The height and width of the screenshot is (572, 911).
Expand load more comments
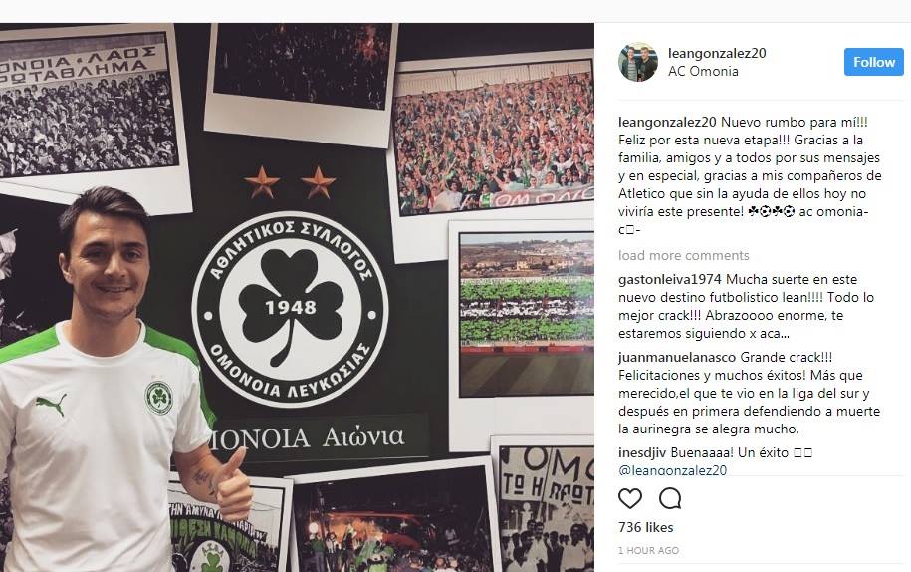(x=683, y=255)
